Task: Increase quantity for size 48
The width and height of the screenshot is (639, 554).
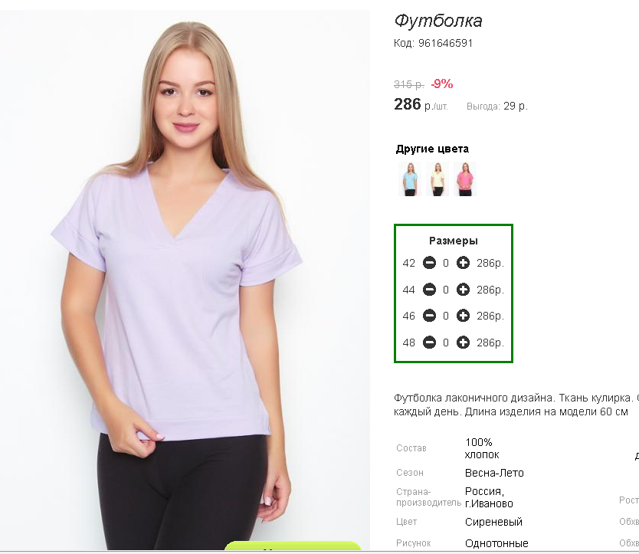Action: coord(463,343)
